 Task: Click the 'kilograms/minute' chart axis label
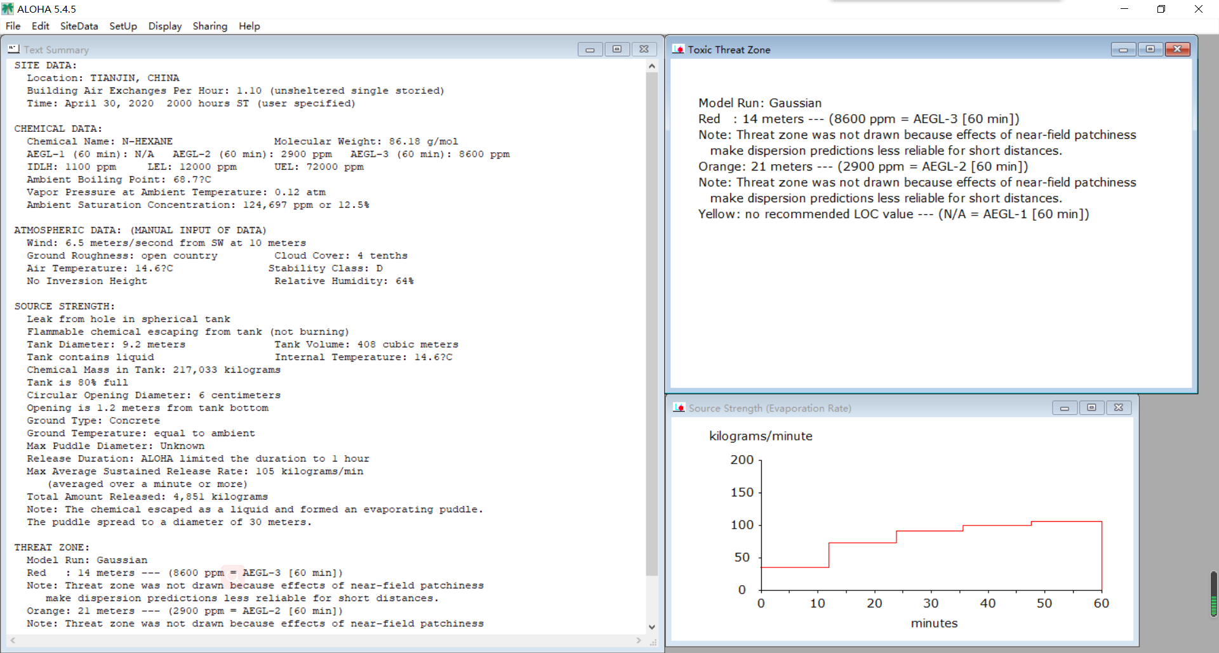tap(761, 436)
